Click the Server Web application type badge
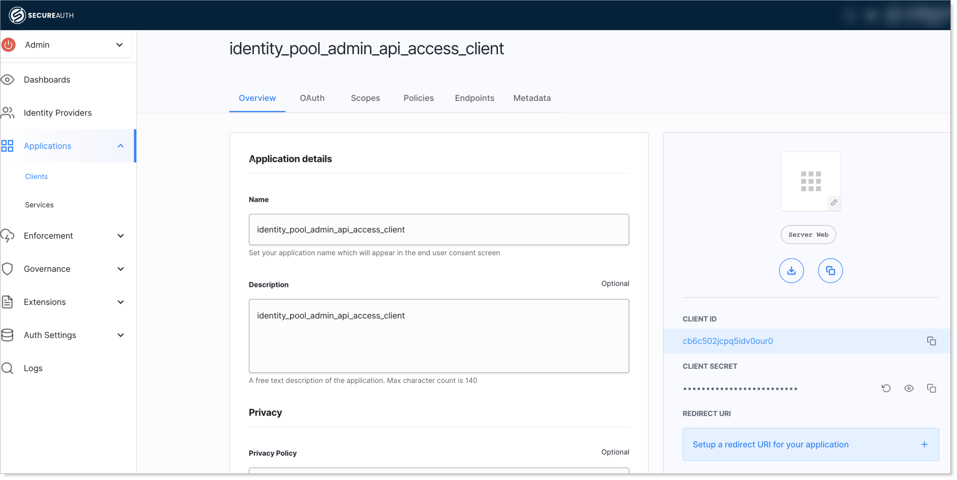 (808, 234)
